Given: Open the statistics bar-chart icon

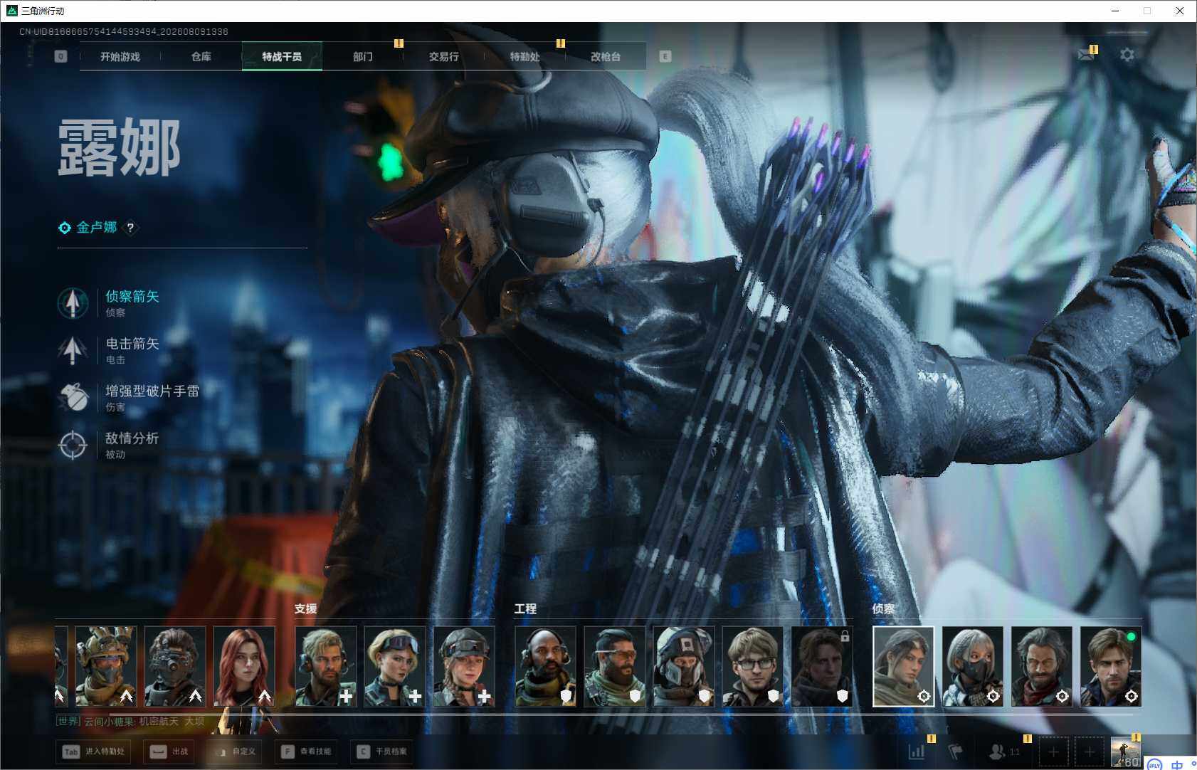Looking at the screenshot, I should pos(917,751).
